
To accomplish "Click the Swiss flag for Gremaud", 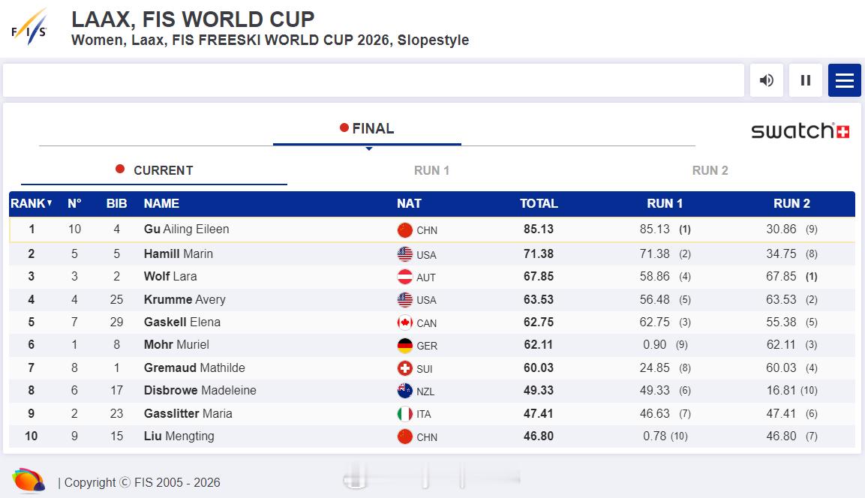I will (405, 368).
